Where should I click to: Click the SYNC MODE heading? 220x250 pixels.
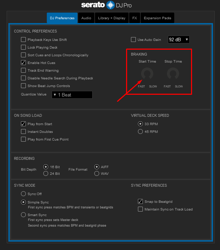[25, 185]
